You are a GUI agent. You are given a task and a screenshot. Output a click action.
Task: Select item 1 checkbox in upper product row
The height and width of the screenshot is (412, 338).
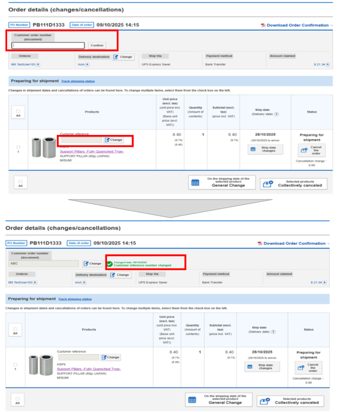(x=17, y=147)
